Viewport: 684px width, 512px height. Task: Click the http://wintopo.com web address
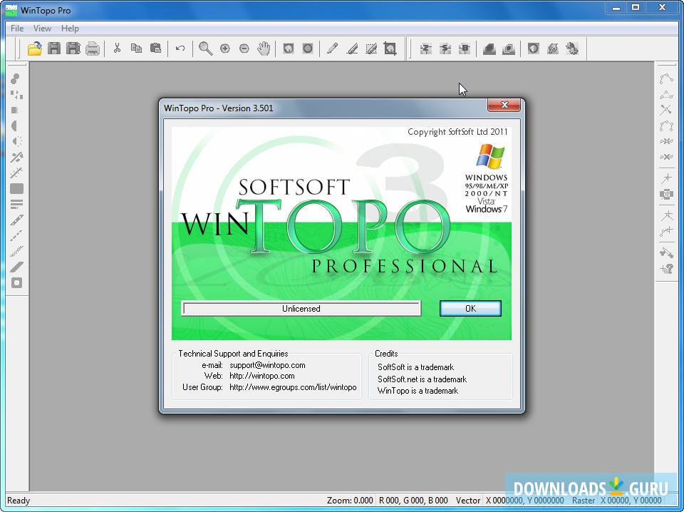262,376
